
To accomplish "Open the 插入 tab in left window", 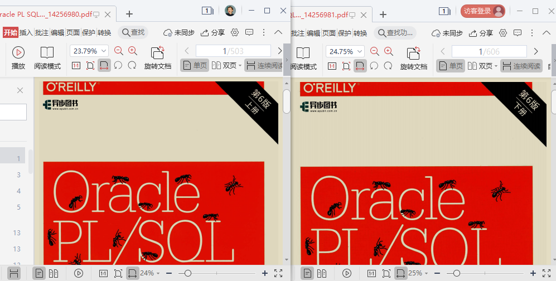I will coord(26,32).
